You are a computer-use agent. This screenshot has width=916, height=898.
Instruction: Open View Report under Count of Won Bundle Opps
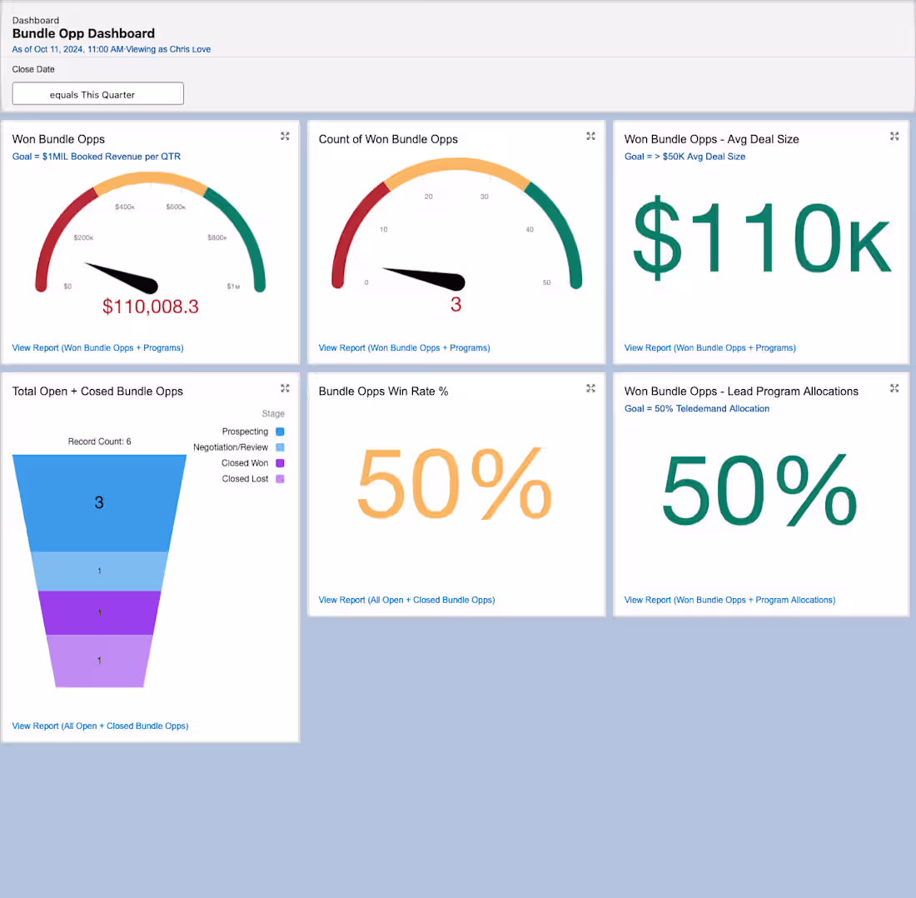pos(404,347)
